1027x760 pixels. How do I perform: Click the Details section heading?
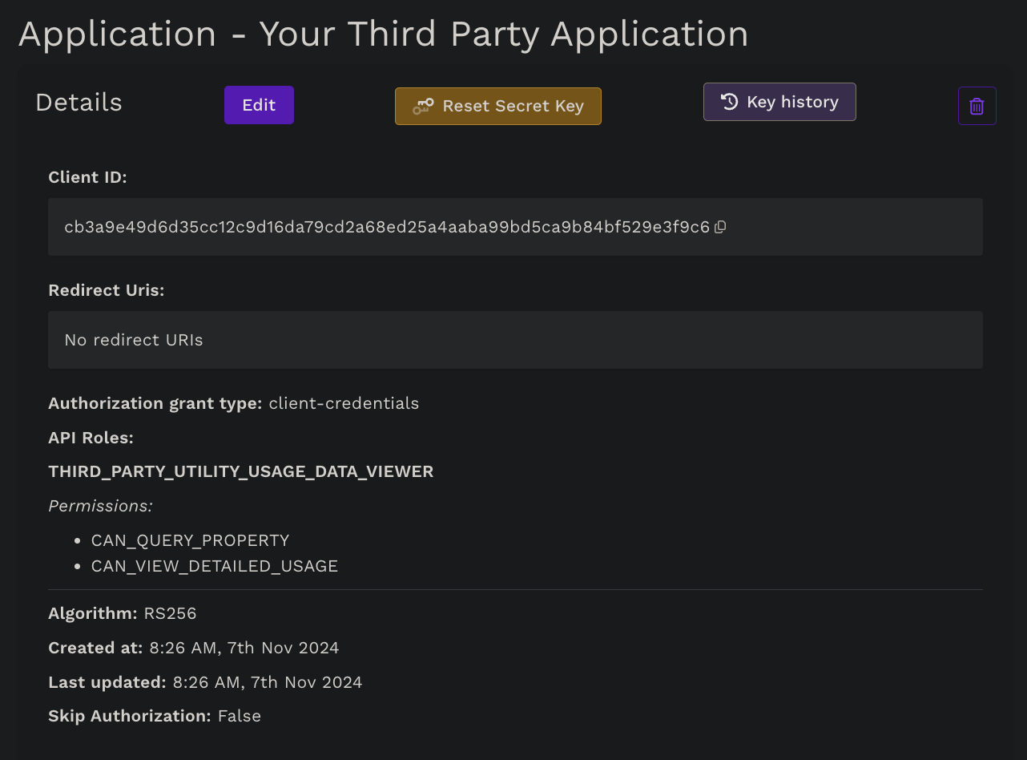[79, 103]
